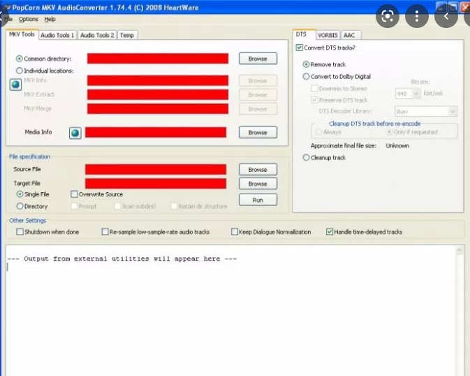Viewport: 470px width, 376px height.
Task: Switch to Audio Tools 1 tab
Action: (x=57, y=35)
